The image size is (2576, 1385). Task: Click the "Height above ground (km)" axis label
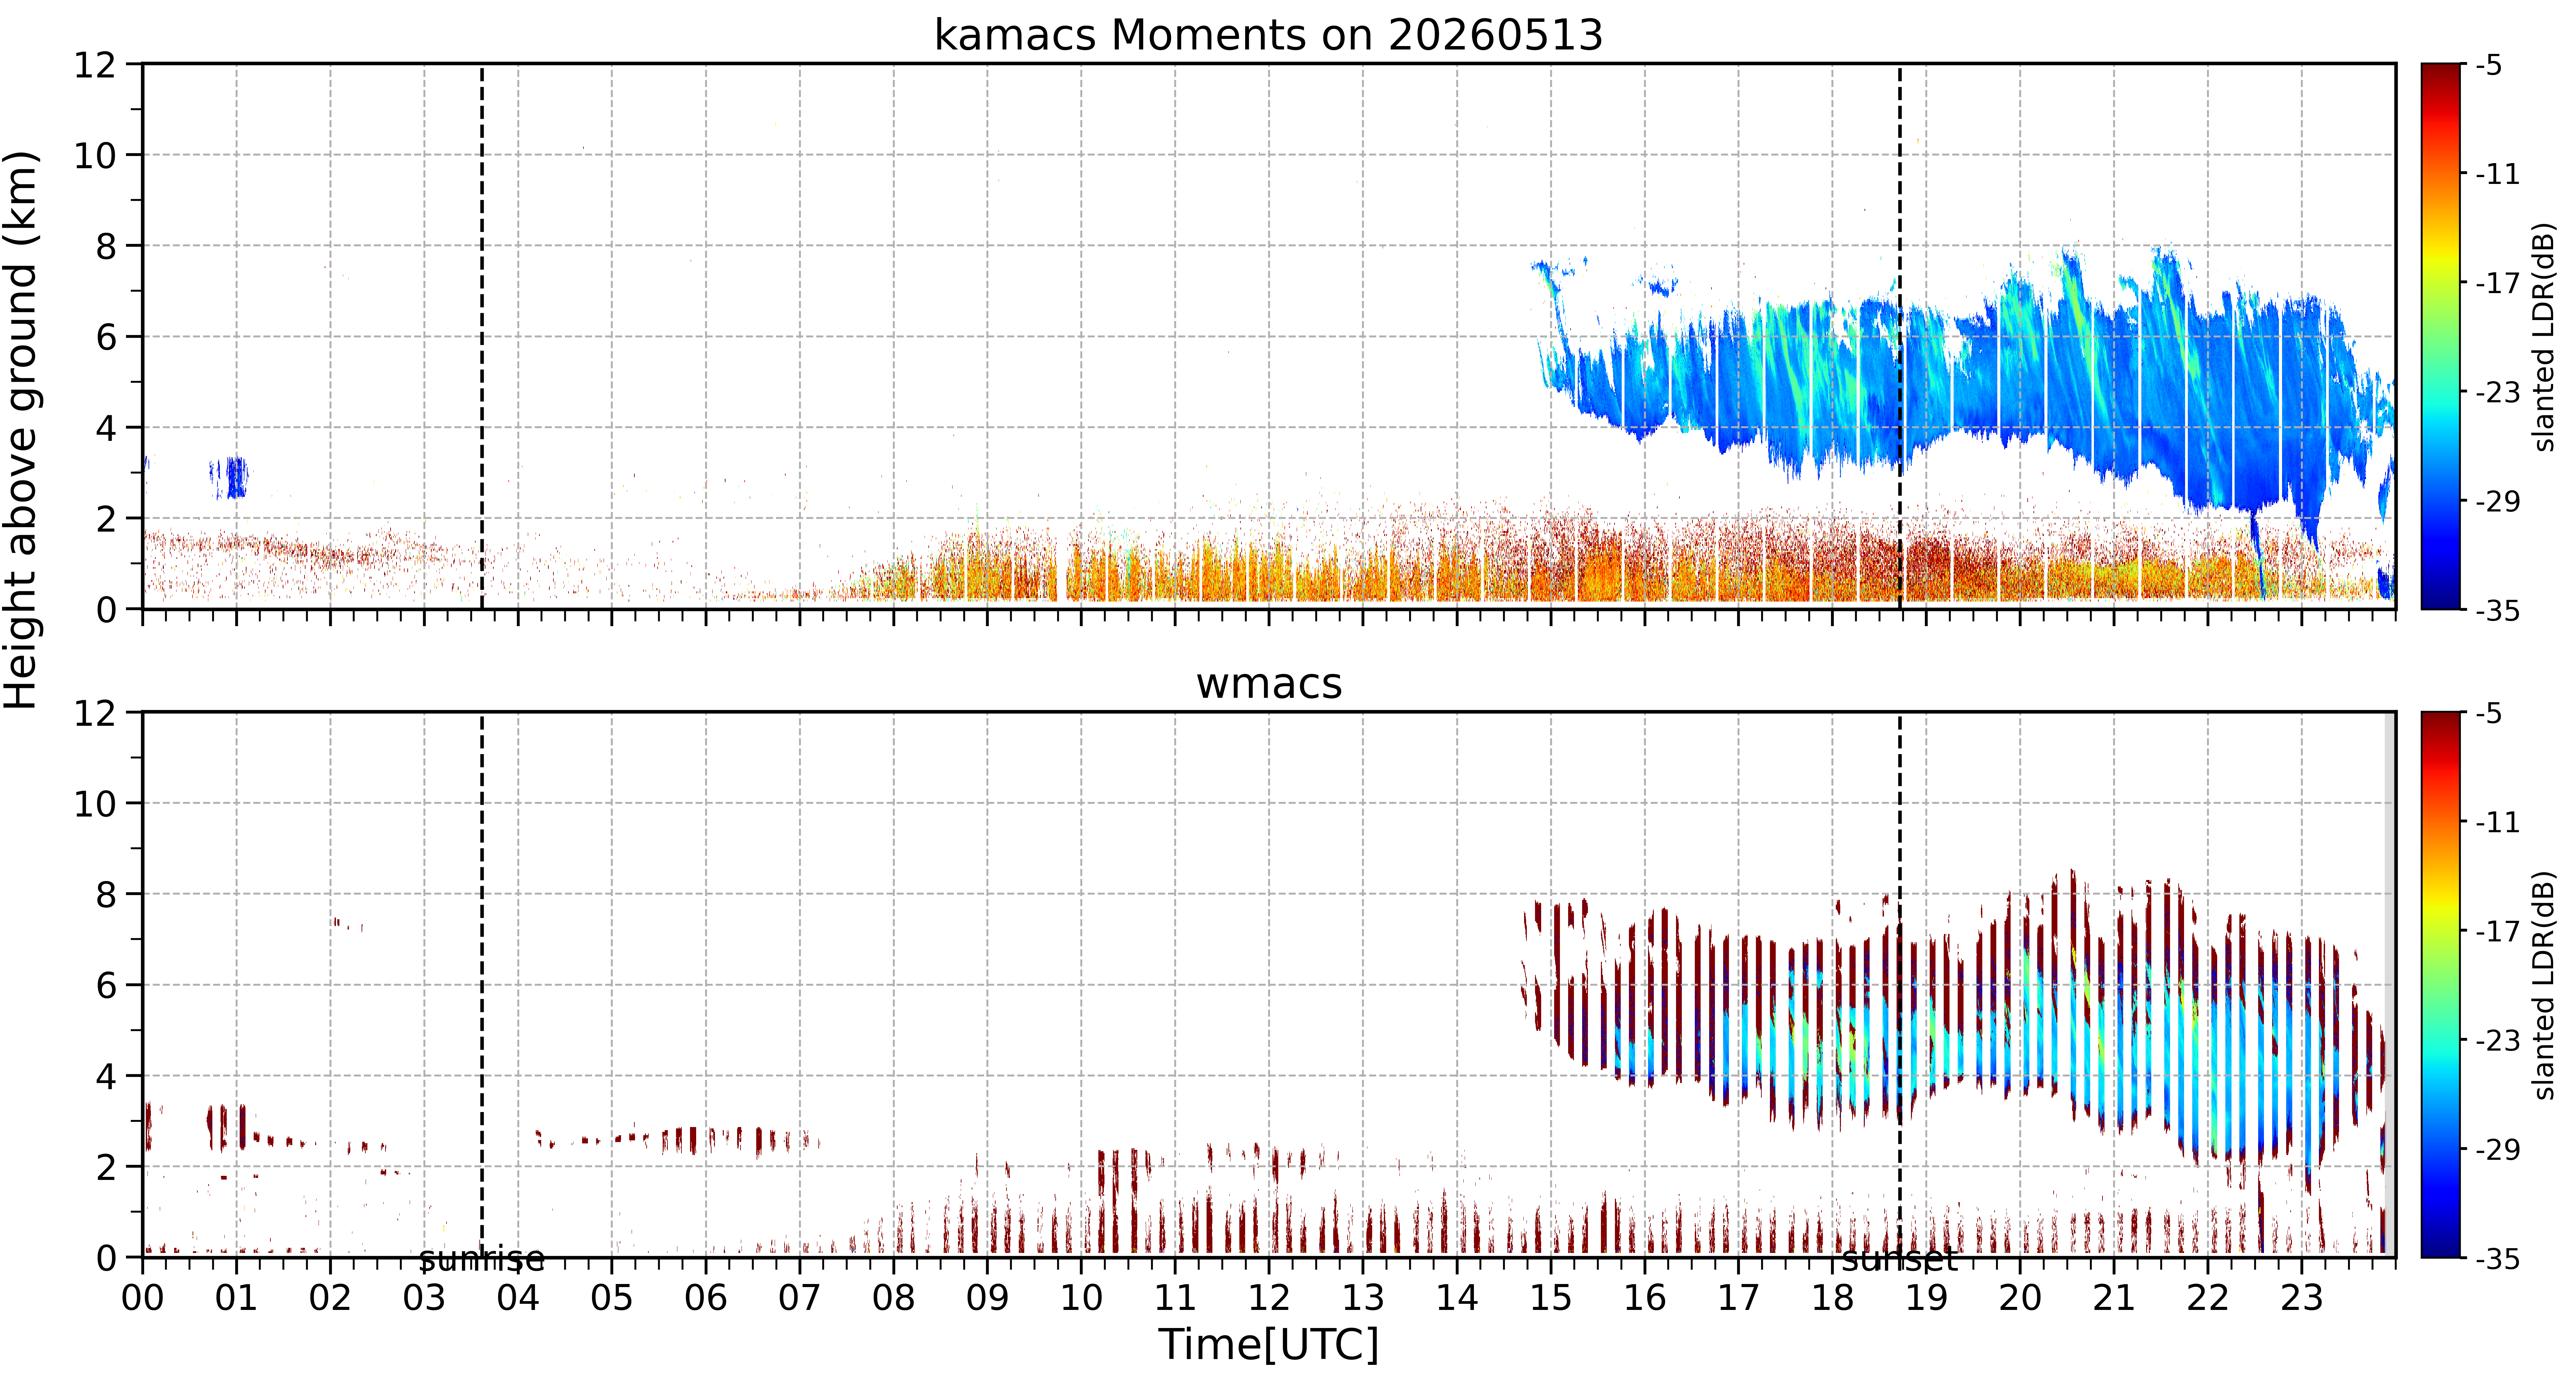pos(21,430)
